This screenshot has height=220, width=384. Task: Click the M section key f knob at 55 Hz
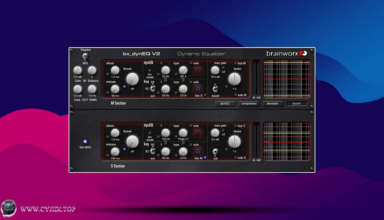tap(166, 89)
